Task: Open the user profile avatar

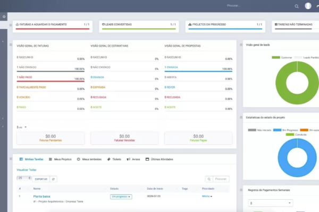Action: (308, 6)
